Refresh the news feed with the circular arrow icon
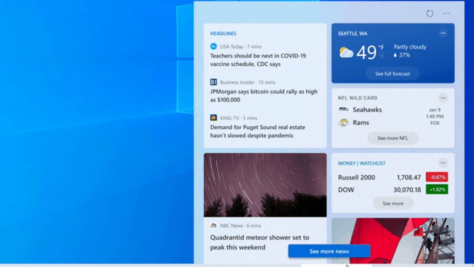474x267 pixels. [x=430, y=13]
